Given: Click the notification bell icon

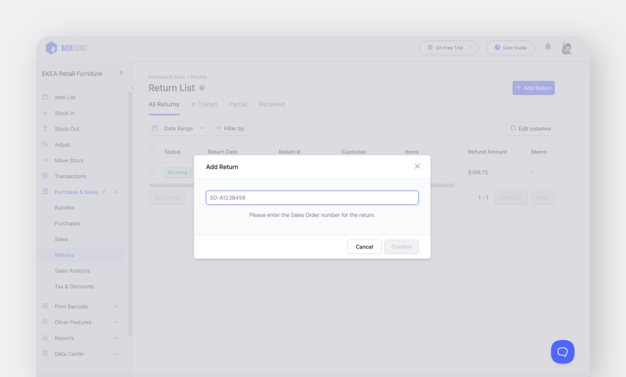Looking at the screenshot, I should pos(547,47).
